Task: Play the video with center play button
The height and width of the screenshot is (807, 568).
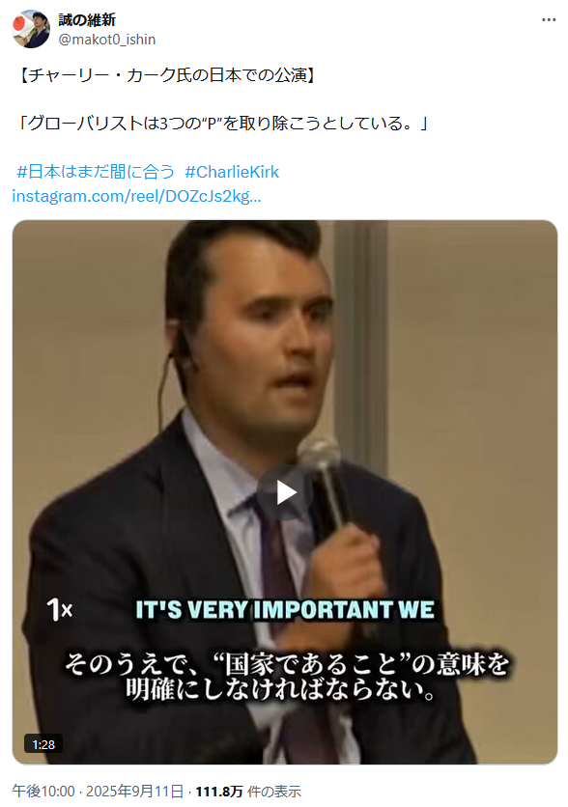Action: 285,492
